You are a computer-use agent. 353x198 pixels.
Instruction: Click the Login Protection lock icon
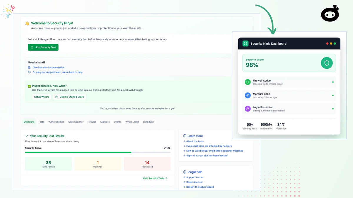[x=247, y=109]
